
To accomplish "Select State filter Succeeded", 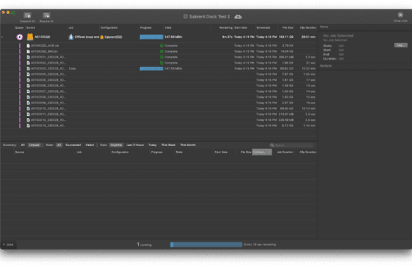I will (73, 145).
